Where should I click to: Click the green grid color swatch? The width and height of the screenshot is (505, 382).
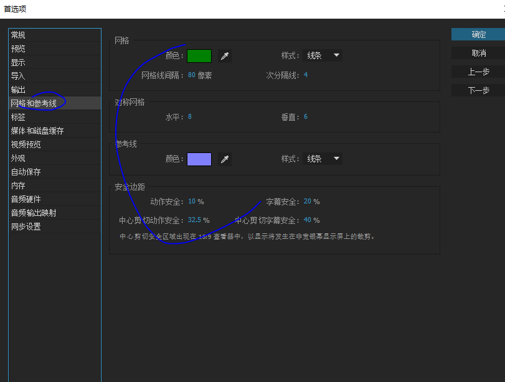[x=198, y=55]
